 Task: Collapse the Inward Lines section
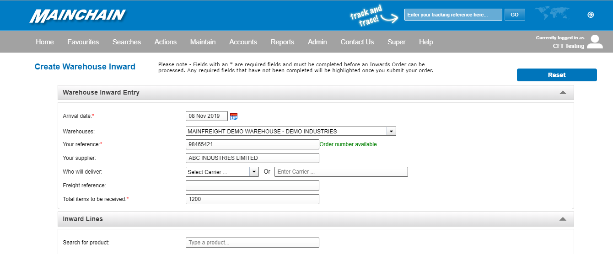(563, 219)
